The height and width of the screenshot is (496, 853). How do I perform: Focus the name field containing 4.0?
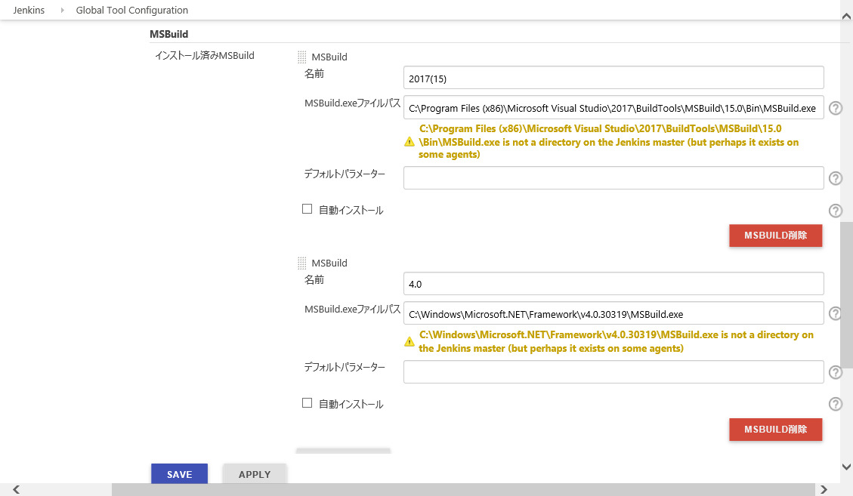pyautogui.click(x=613, y=283)
